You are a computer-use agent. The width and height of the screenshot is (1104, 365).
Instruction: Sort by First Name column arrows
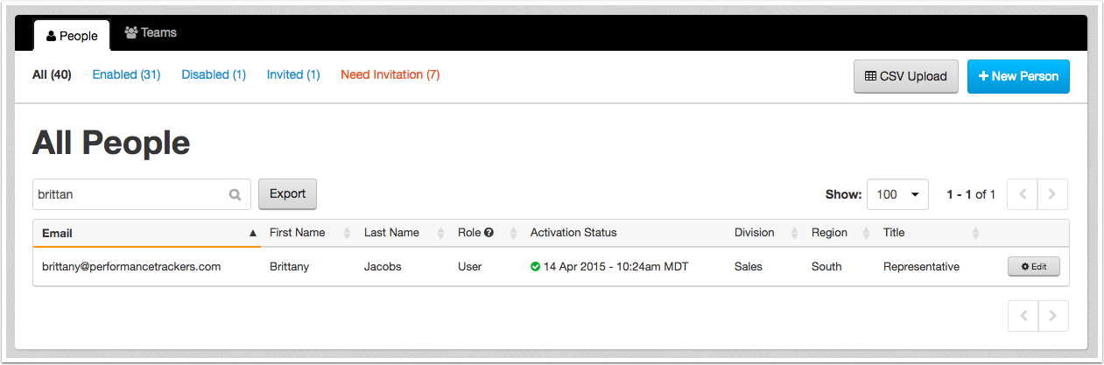coord(347,233)
